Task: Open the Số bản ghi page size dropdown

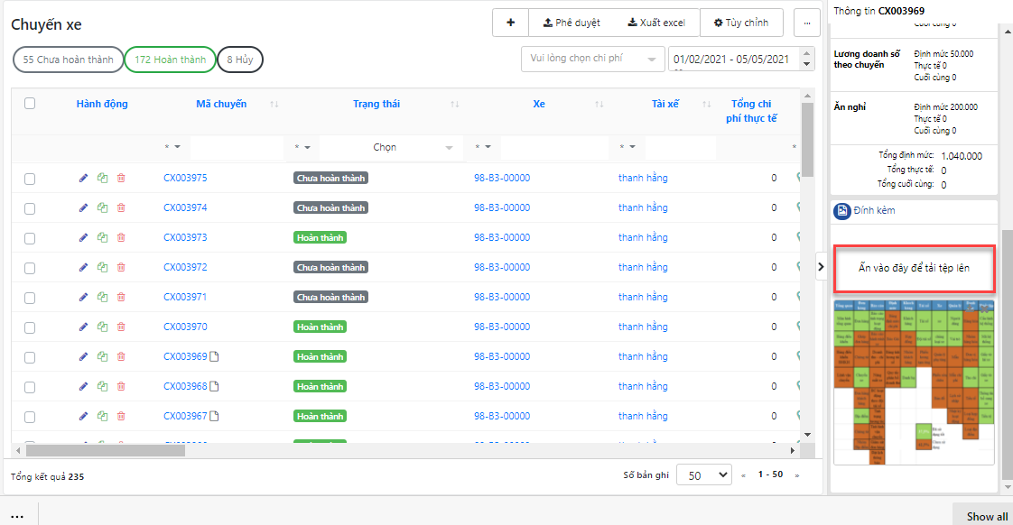Action: click(x=704, y=474)
